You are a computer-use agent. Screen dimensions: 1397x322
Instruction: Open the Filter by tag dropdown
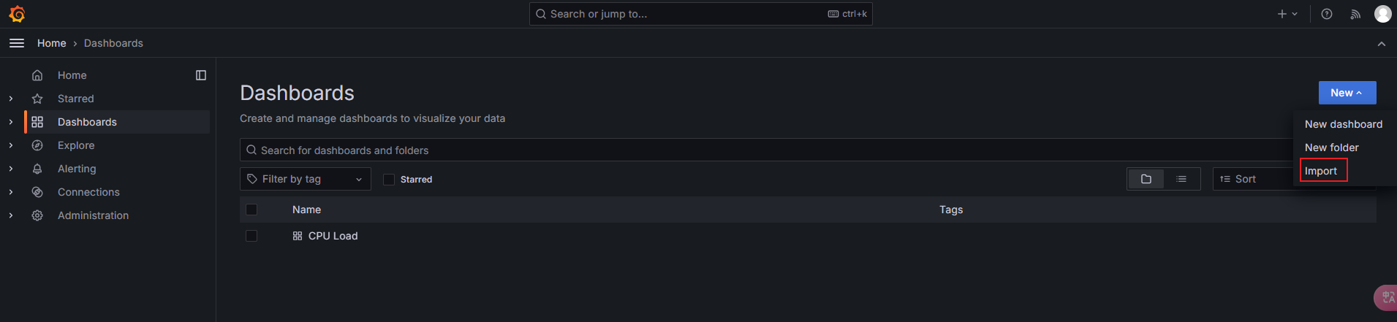click(x=305, y=179)
